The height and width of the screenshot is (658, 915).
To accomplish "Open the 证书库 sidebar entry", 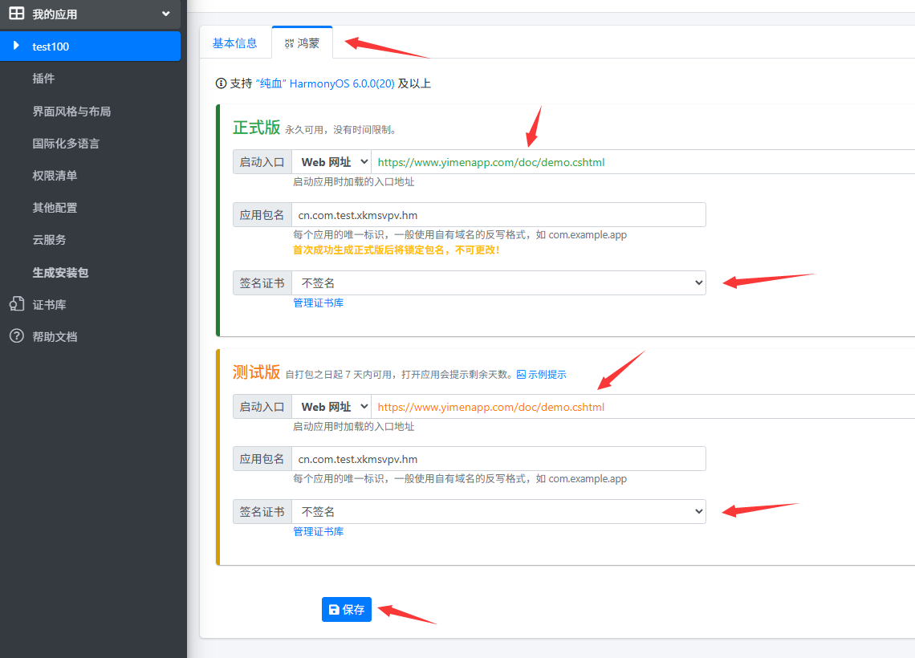I will pos(49,304).
